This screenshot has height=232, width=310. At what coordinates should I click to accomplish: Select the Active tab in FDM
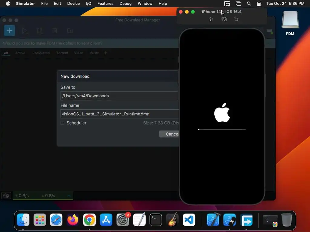pyautogui.click(x=20, y=53)
